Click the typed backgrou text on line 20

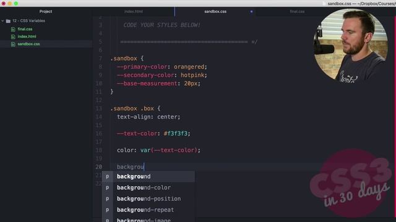[131, 167]
